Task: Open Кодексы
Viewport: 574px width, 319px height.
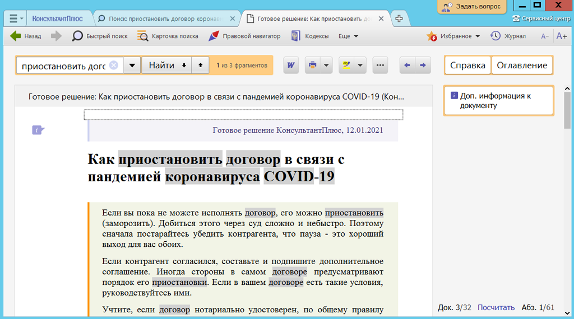Action: click(x=309, y=36)
